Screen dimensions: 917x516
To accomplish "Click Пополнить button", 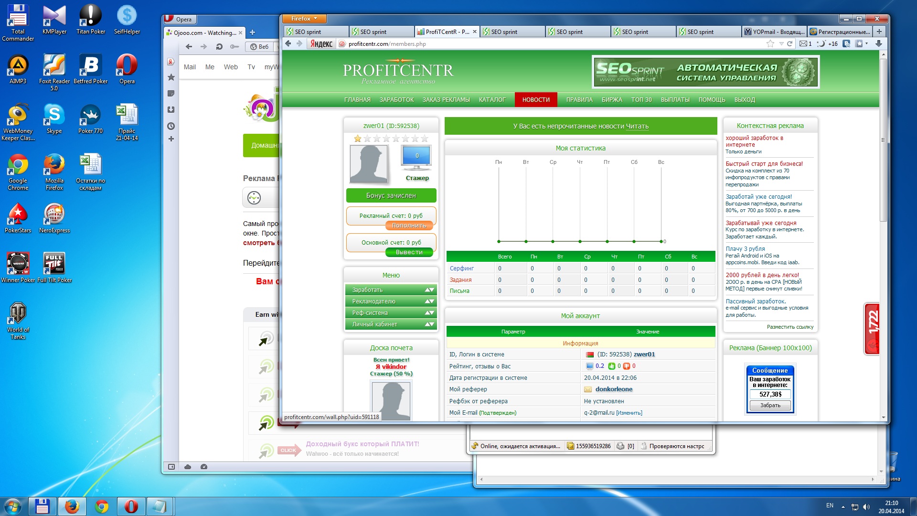I will point(409,226).
